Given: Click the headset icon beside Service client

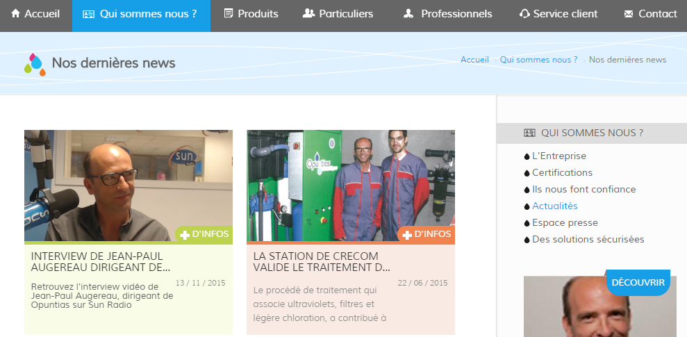Looking at the screenshot, I should (524, 14).
